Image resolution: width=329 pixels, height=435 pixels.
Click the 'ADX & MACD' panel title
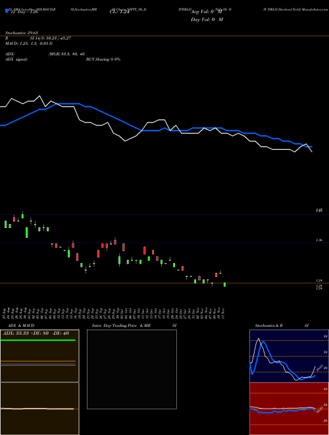(21, 326)
